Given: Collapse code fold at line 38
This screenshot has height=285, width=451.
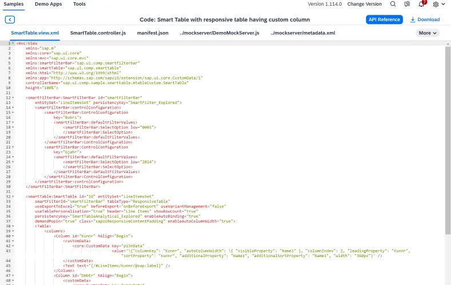Looking at the screenshot, I should tap(13, 226).
